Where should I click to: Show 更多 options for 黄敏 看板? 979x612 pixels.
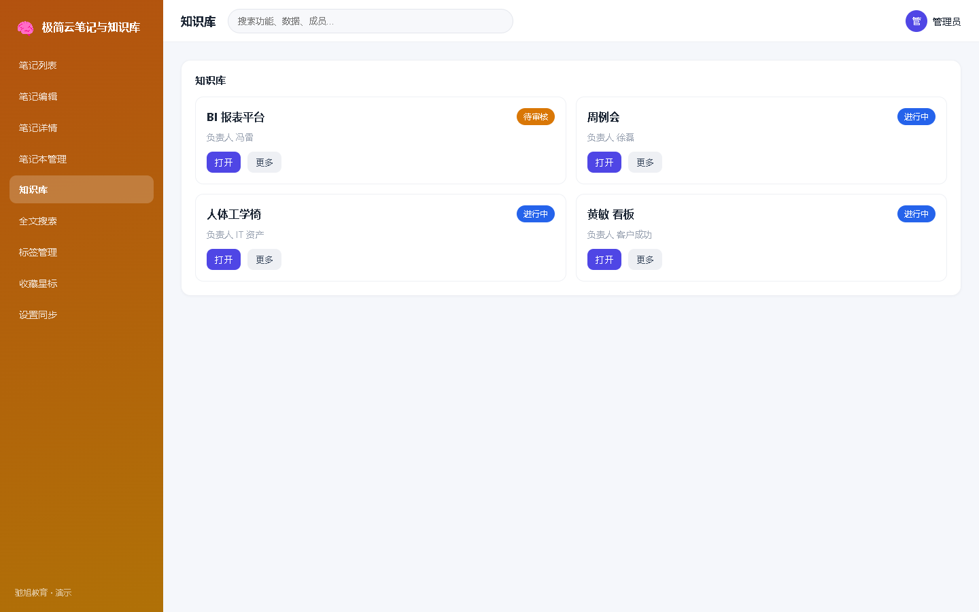click(645, 260)
